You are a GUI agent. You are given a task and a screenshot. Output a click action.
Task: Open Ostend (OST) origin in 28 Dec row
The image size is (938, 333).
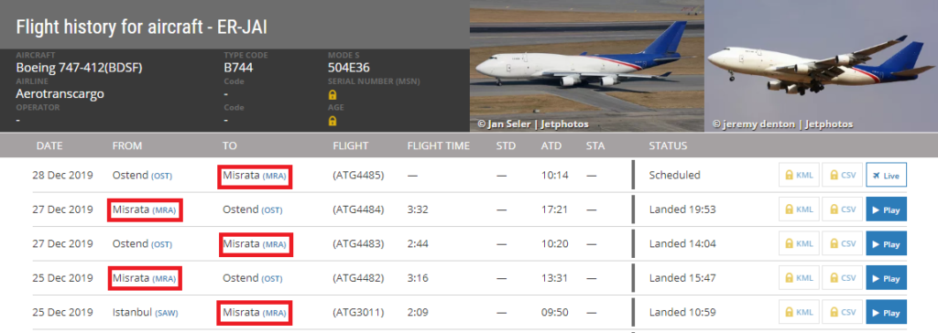(142, 175)
